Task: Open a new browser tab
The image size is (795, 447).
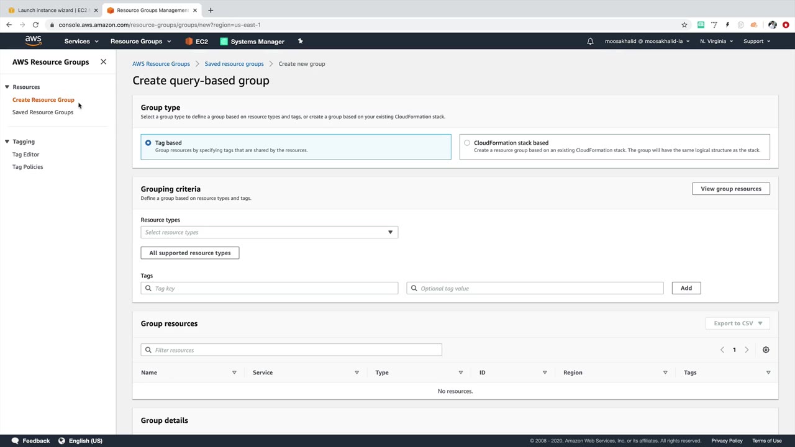Action: (211, 10)
